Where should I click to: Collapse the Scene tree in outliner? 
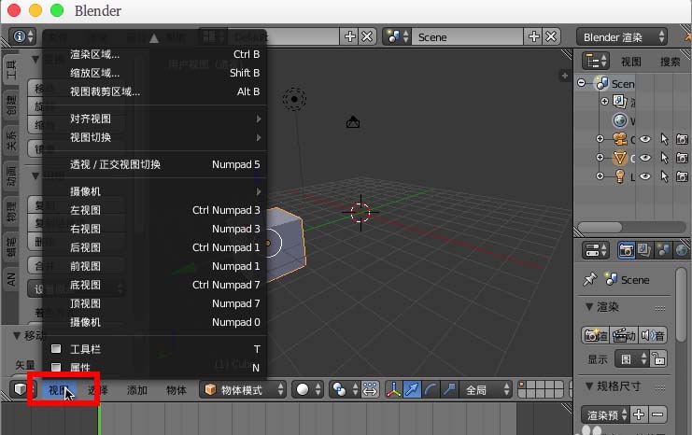point(582,83)
